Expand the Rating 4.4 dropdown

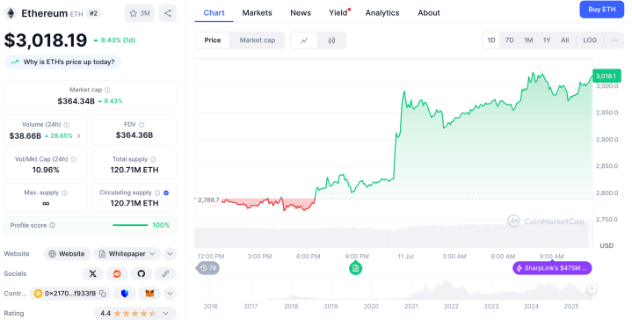(135, 313)
